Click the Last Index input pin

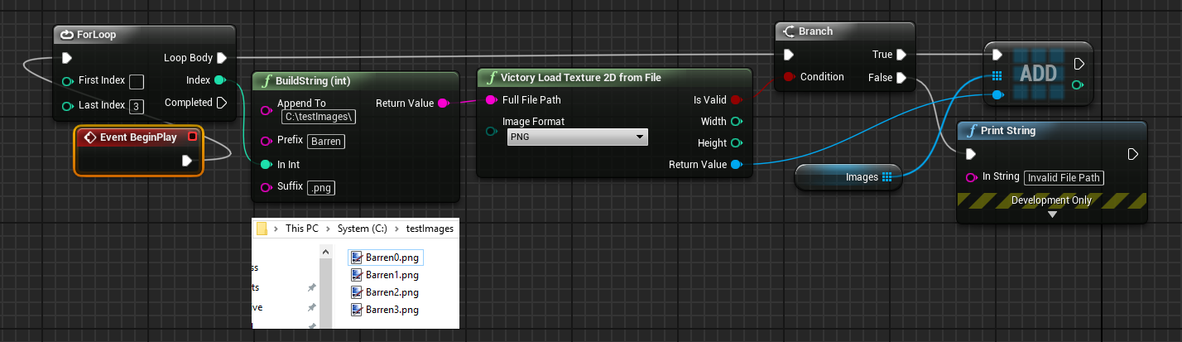[68, 105]
